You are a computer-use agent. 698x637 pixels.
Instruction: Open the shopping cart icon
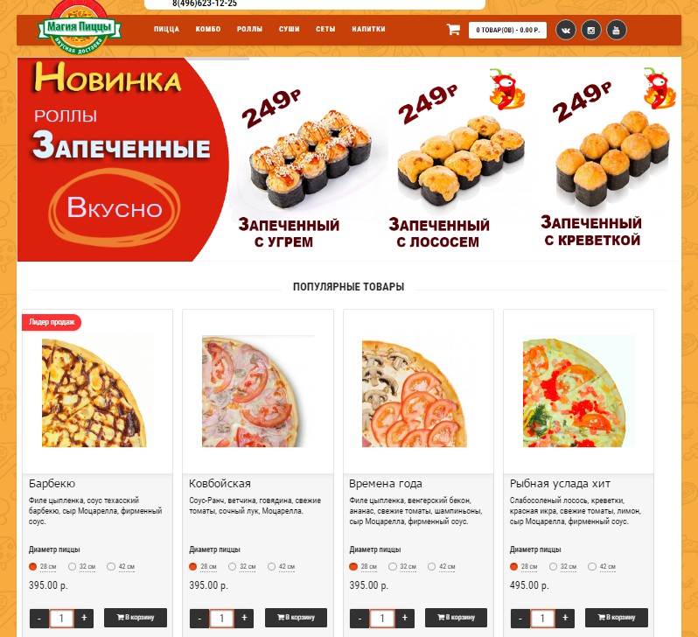tap(453, 30)
